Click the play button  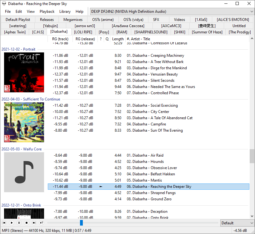(x=12, y=223)
